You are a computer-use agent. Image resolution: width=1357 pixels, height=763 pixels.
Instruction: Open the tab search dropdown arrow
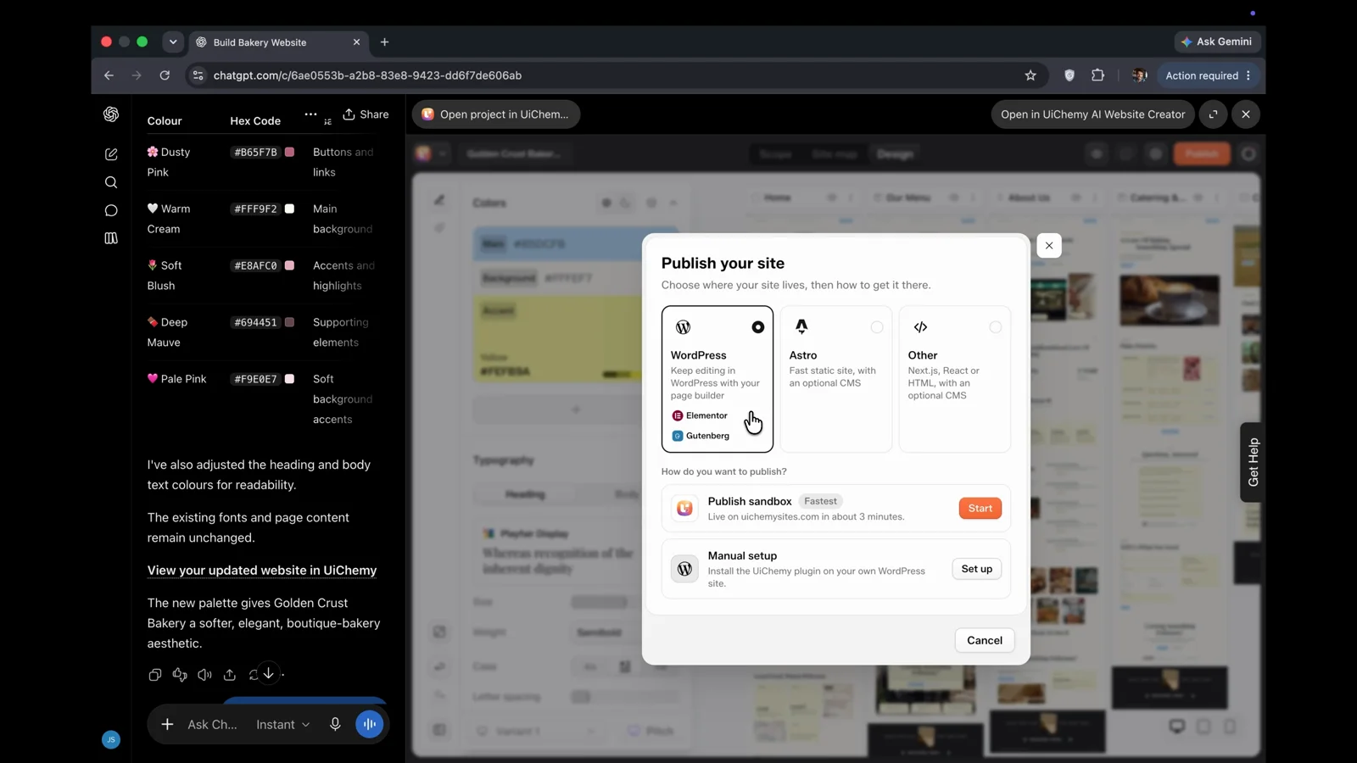point(173,42)
